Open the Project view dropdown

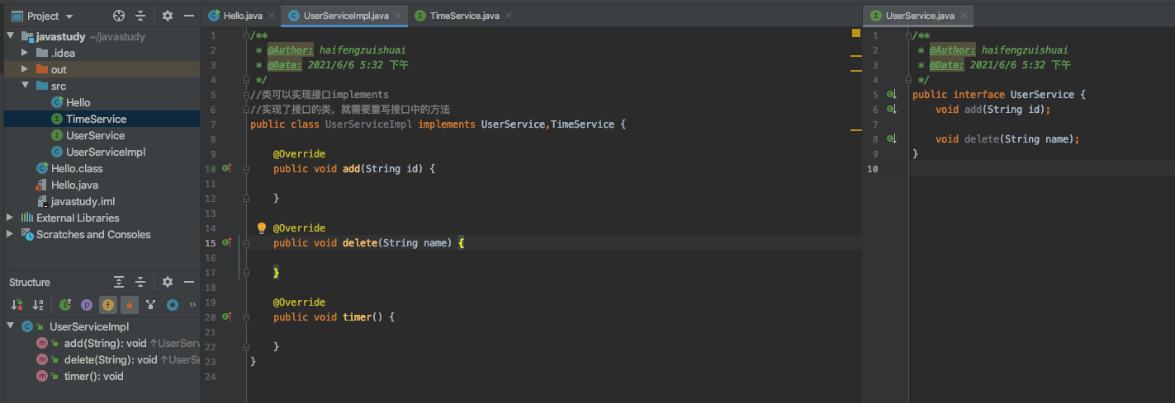(69, 16)
